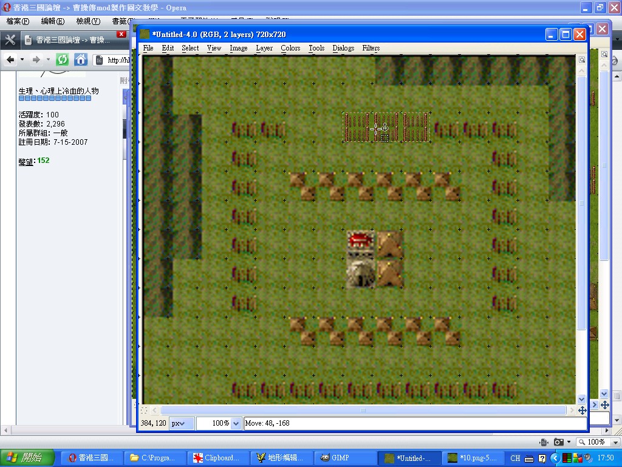Image resolution: width=622 pixels, height=467 pixels.
Task: Click the page icon in the Opera address field
Action: click(x=100, y=60)
